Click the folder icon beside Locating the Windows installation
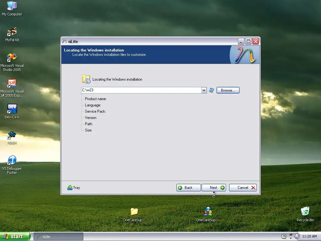This screenshot has width=321, height=241. (x=86, y=79)
